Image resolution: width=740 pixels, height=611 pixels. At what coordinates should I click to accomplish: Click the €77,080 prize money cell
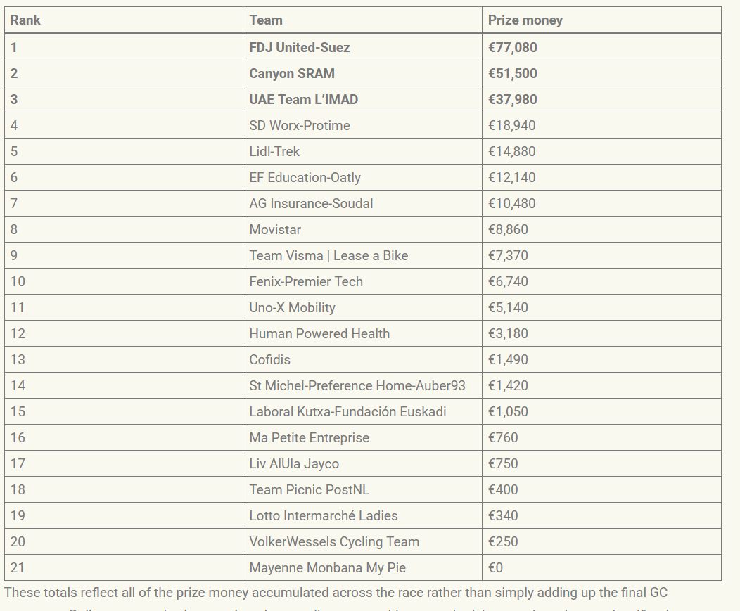(x=601, y=47)
